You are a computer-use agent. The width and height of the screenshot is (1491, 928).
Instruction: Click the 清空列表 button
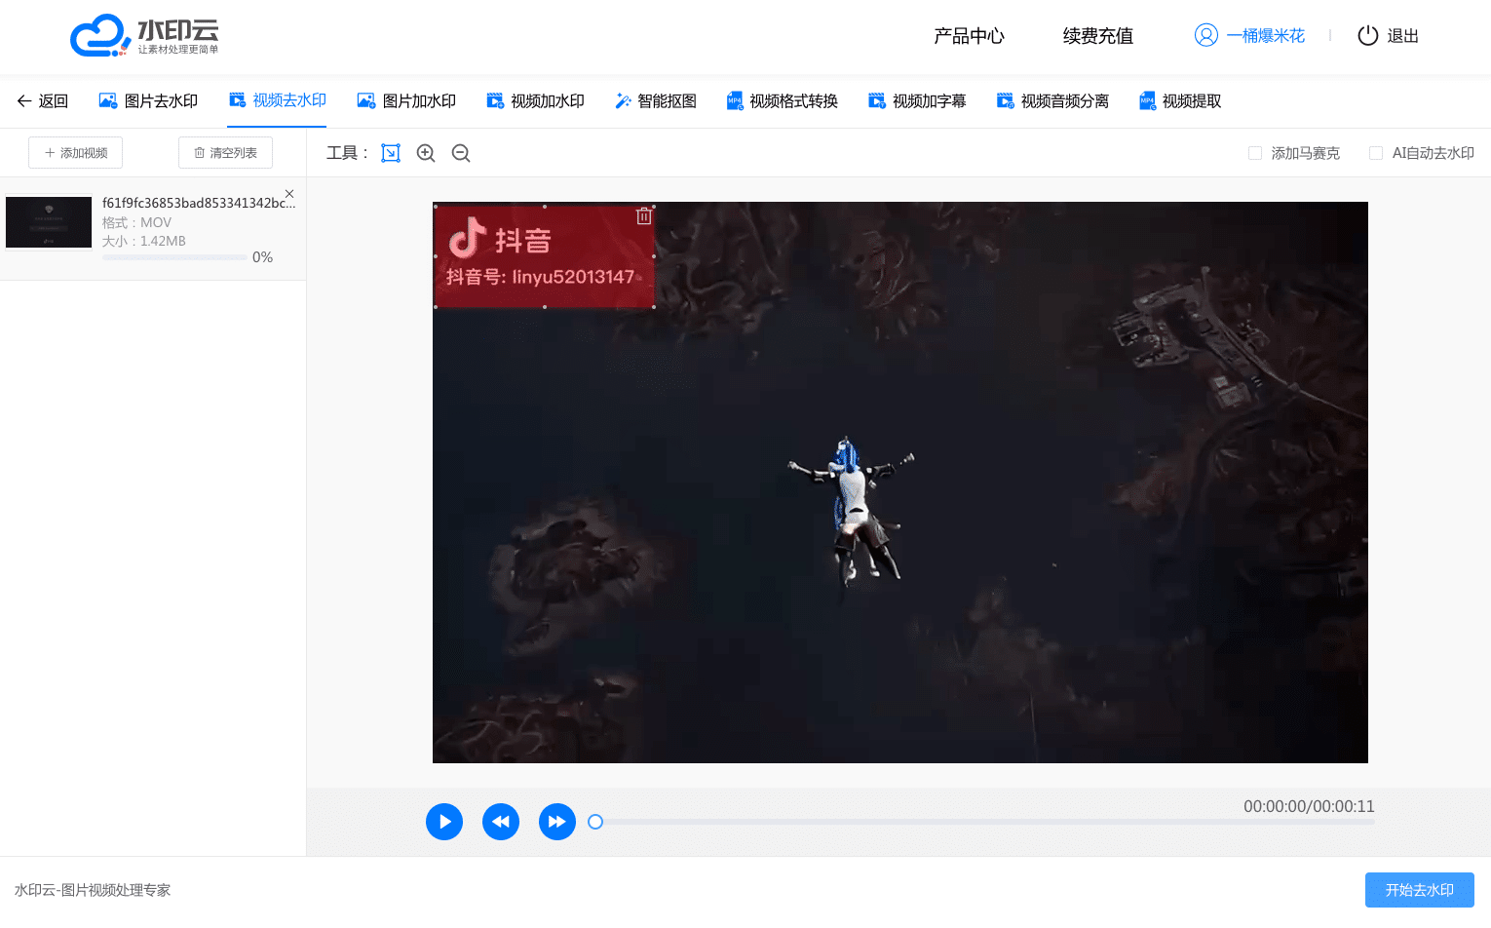pyautogui.click(x=225, y=153)
